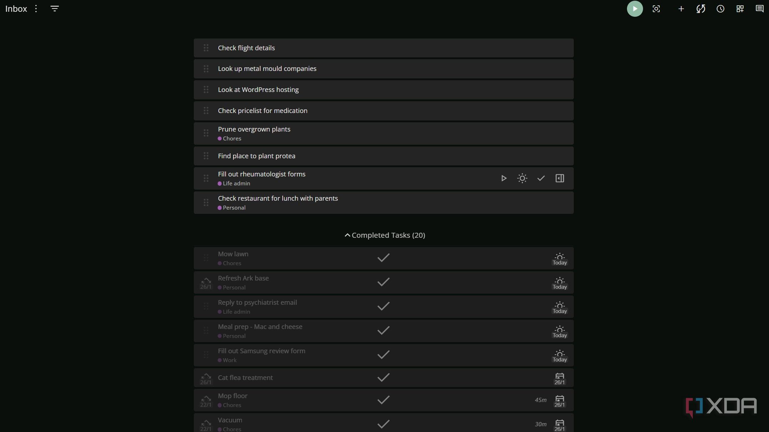
Task: Click 30m time estimate on Vacuum
Action: [540, 424]
